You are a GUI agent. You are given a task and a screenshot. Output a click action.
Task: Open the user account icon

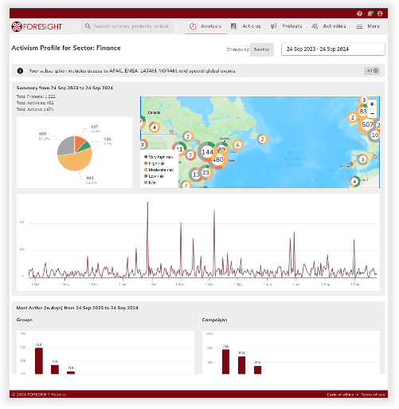pyautogui.click(x=380, y=14)
